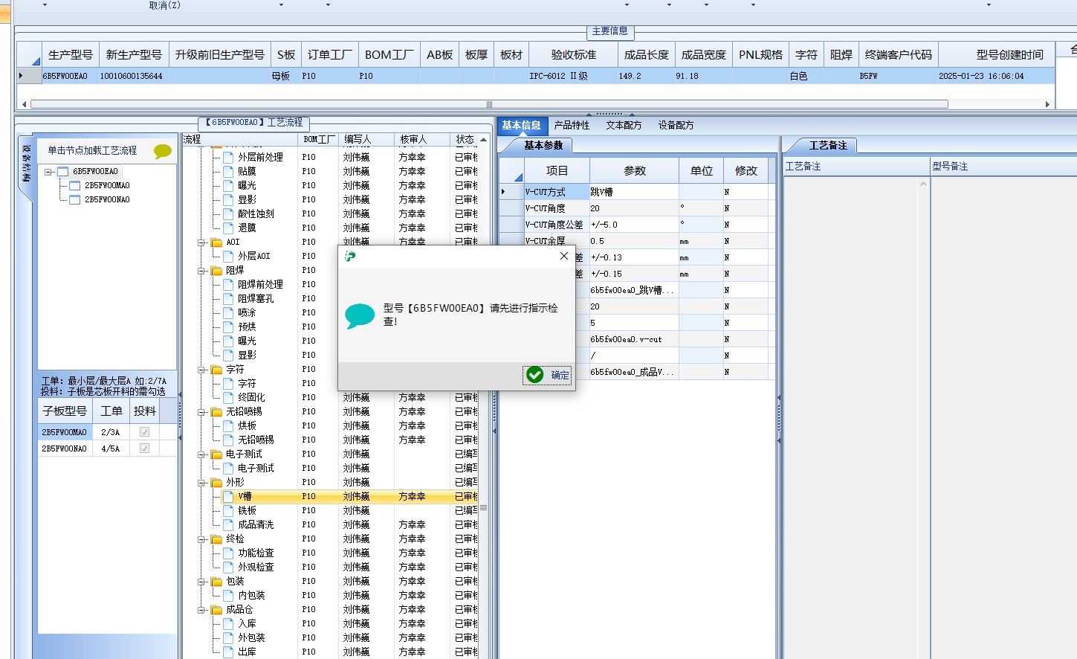Viewport: 1077px width, 659px height.
Task: Toggle 投料 checkbox for 2B5FW00MA0 row
Action: click(144, 432)
